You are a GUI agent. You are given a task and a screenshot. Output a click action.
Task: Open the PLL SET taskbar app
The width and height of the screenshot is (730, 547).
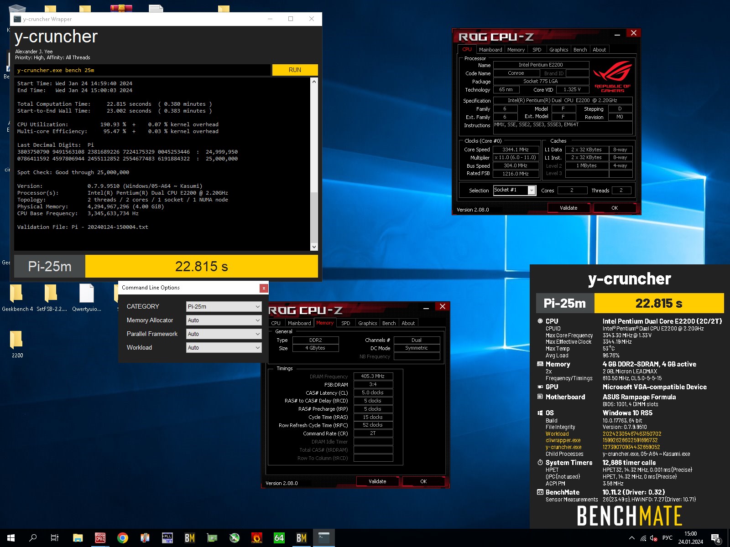tap(167, 538)
